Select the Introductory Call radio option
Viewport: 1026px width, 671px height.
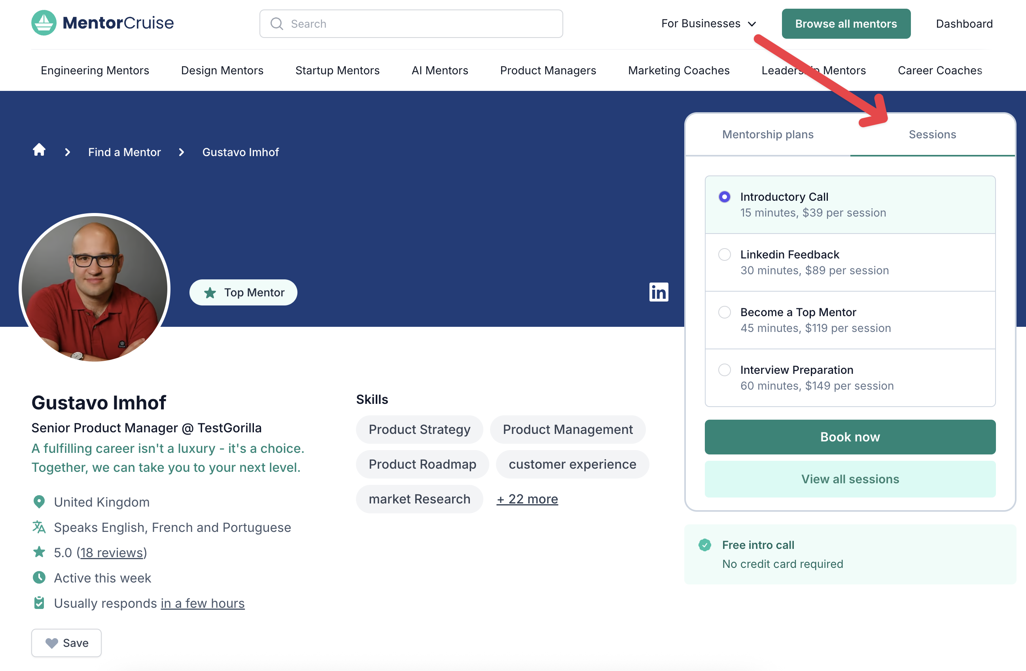[725, 197]
